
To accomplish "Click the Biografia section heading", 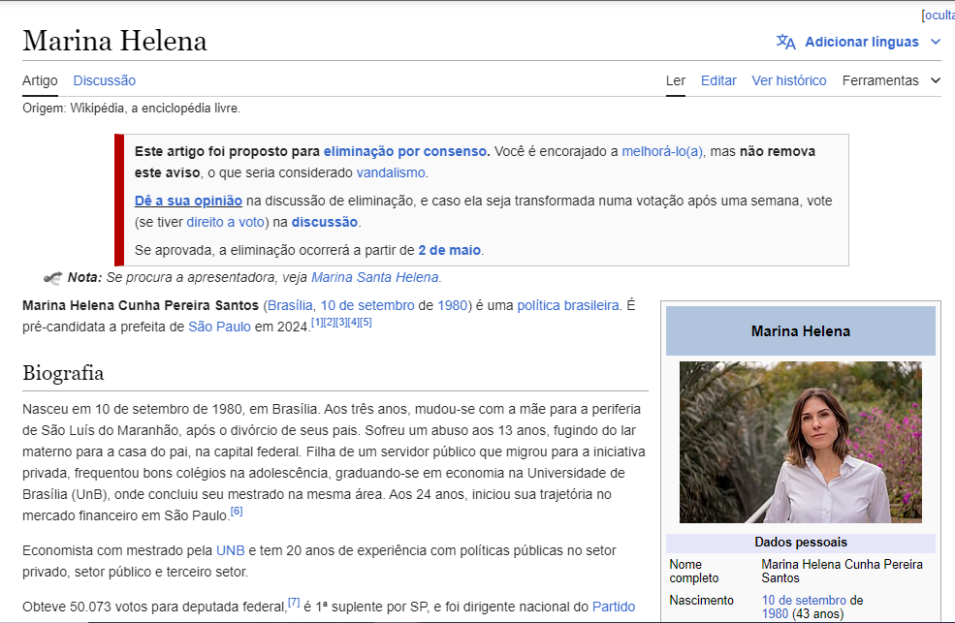I will [63, 373].
